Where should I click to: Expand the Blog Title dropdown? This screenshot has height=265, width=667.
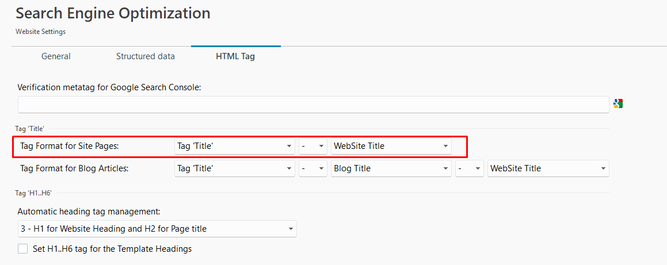(x=391, y=168)
